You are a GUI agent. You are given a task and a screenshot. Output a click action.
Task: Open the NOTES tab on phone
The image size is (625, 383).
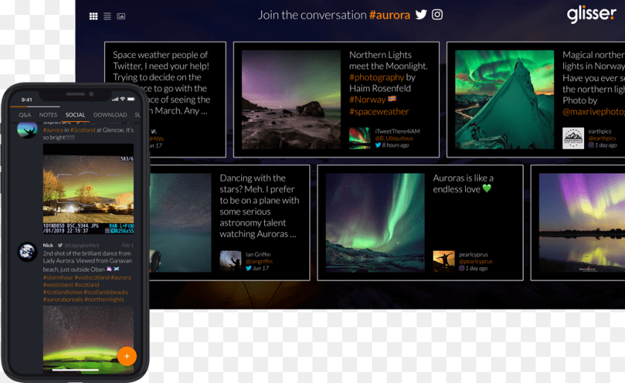pyautogui.click(x=48, y=115)
